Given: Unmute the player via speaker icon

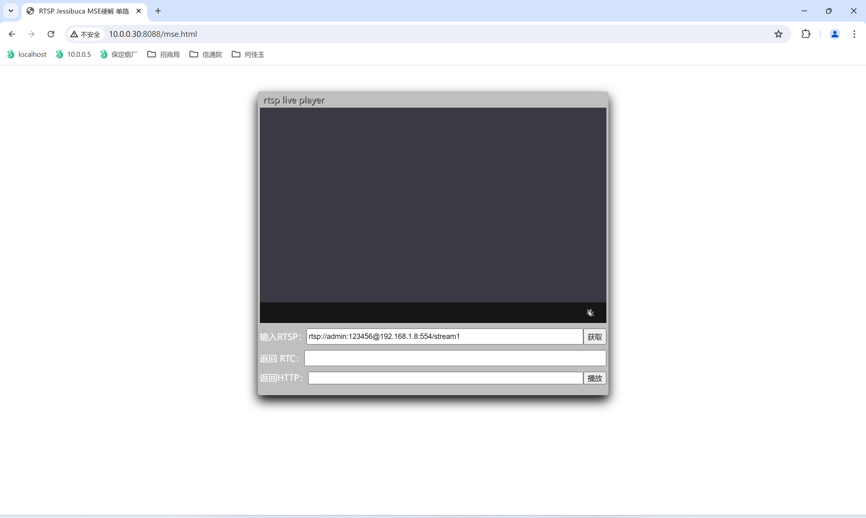Looking at the screenshot, I should pyautogui.click(x=590, y=313).
